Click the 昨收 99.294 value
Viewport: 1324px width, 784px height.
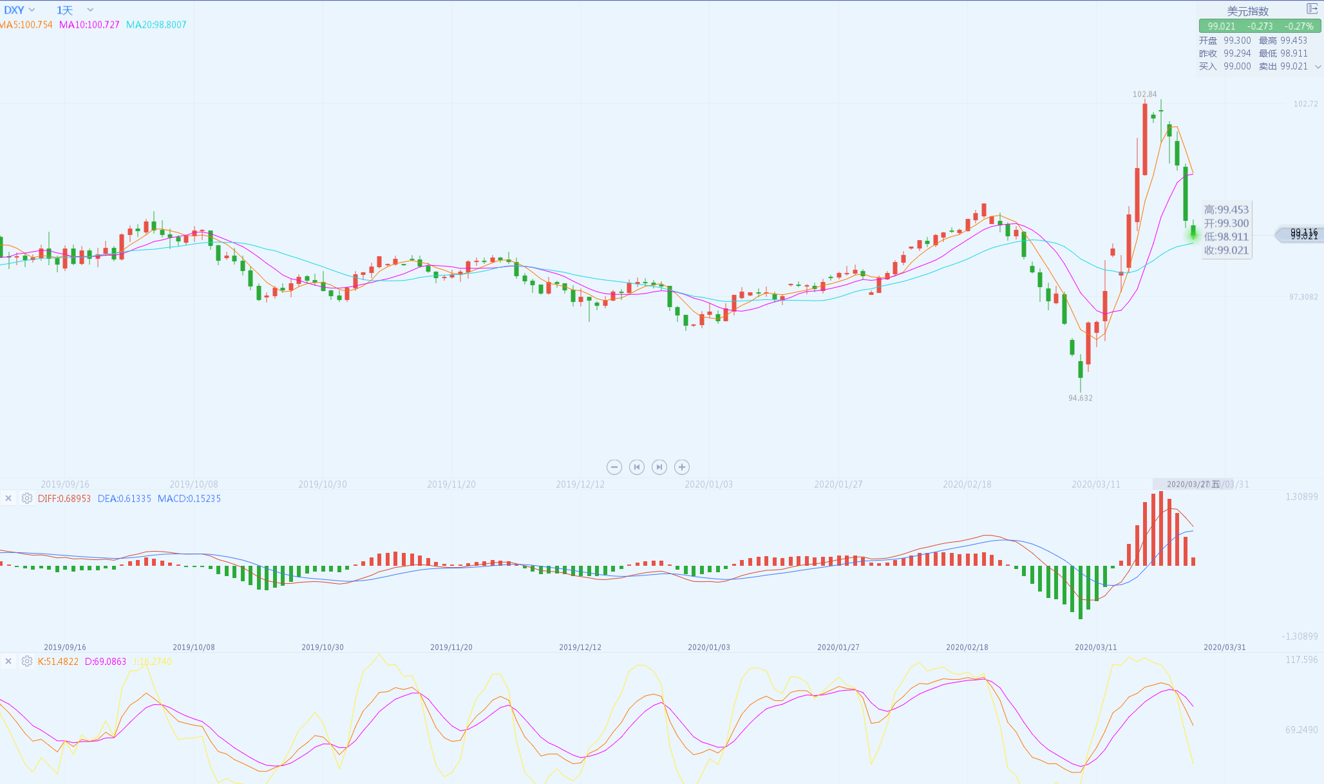point(1225,53)
